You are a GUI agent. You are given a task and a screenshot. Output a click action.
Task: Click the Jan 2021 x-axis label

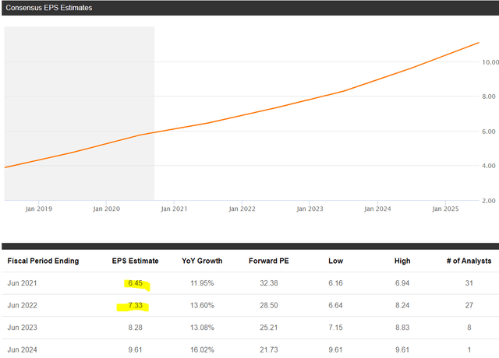tap(174, 209)
